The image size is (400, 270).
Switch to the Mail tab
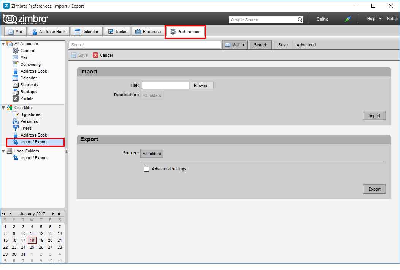pyautogui.click(x=15, y=32)
